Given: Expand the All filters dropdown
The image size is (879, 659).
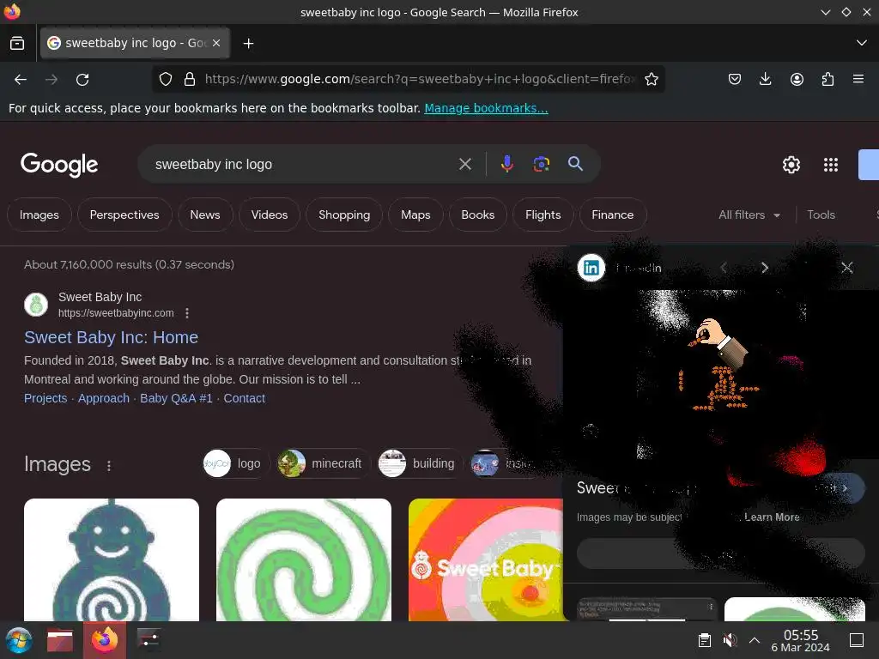Looking at the screenshot, I should click(x=749, y=215).
